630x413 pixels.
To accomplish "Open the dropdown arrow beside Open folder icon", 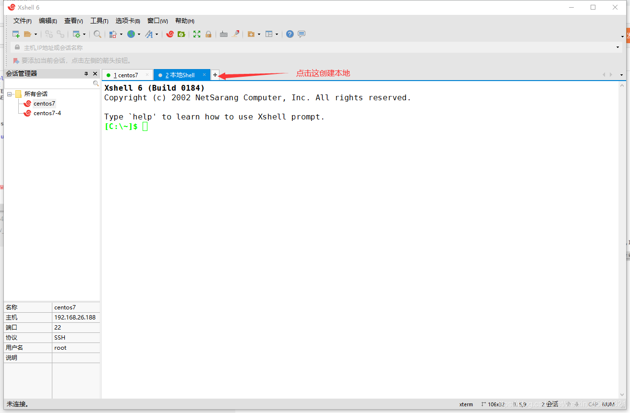I will pos(36,34).
